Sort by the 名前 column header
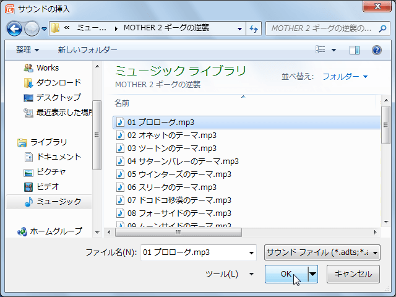 tap(122, 103)
